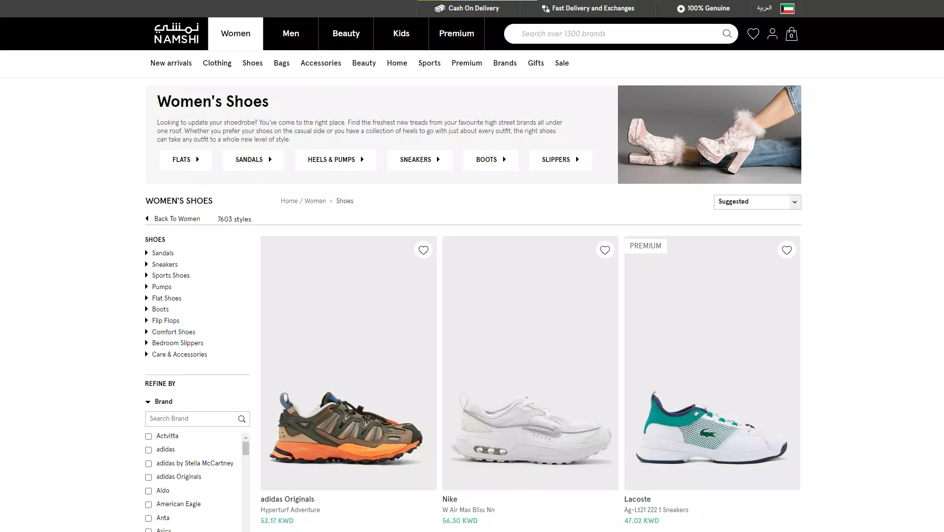Open Bedroom Slippers category link
Screen dimensions: 944x532
point(177,343)
